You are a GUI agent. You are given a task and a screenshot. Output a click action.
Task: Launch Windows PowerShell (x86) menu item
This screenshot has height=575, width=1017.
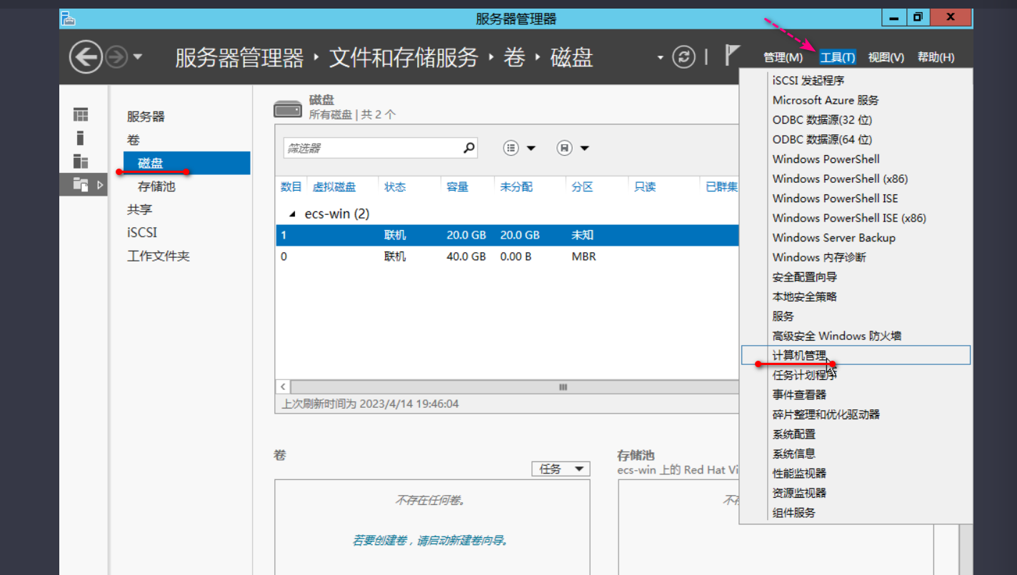tap(840, 179)
